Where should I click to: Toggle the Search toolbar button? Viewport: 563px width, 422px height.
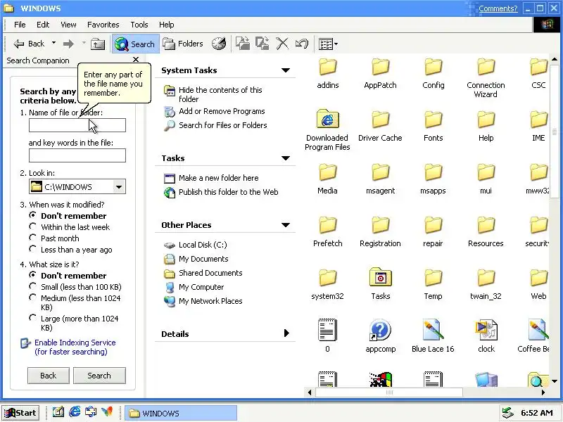(135, 44)
